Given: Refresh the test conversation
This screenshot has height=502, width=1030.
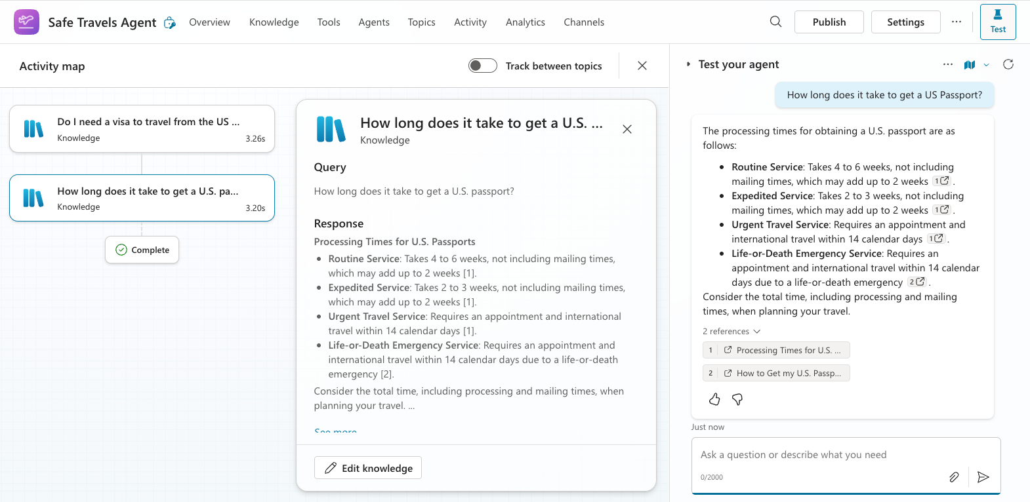Looking at the screenshot, I should [1008, 64].
